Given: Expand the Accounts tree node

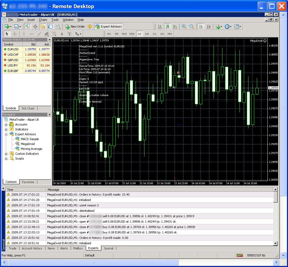Looking at the screenshot, I should [x=6, y=125].
